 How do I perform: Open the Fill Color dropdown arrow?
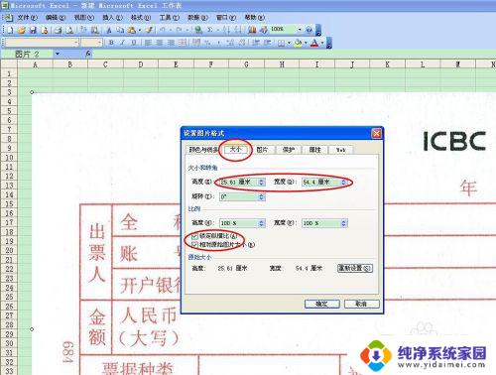pos(306,43)
